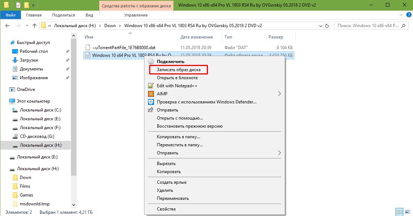Open the Поделиться ribbon tab
413x216 pixels.
pos(64,15)
